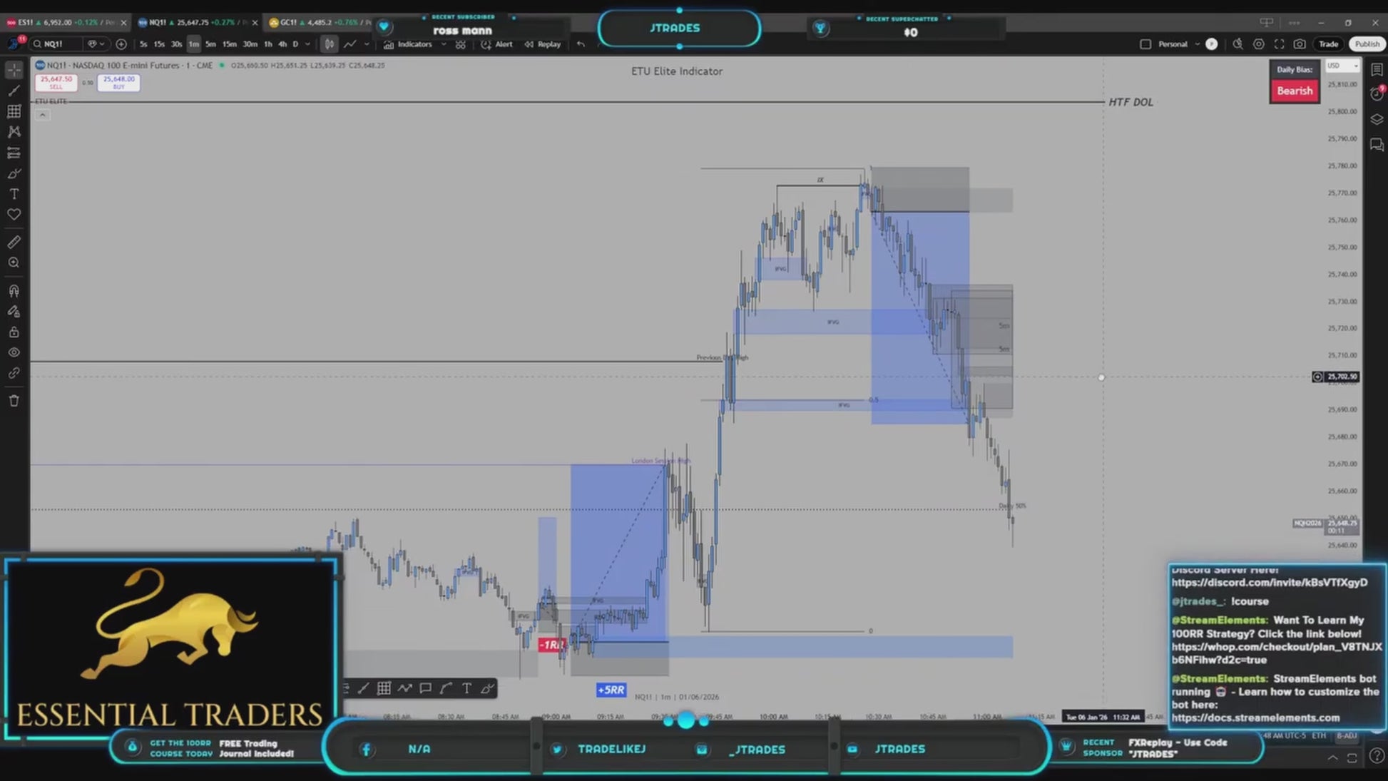
Task: Take a chart snapshot with camera icon
Action: pos(1300,44)
